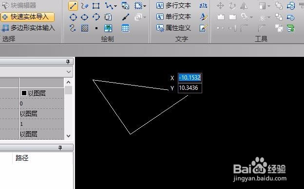The width and height of the screenshot is (304, 189).
Task: Click the green add layer icon
Action: click(x=291, y=28)
